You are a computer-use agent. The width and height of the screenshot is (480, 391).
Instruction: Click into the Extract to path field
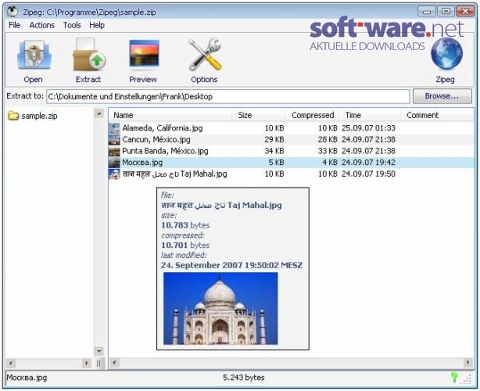pos(227,96)
